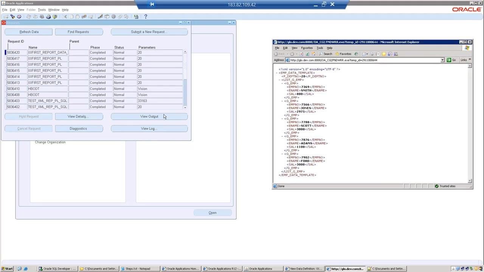
Task: Click the Start button on taskbar
Action: (x=7, y=269)
